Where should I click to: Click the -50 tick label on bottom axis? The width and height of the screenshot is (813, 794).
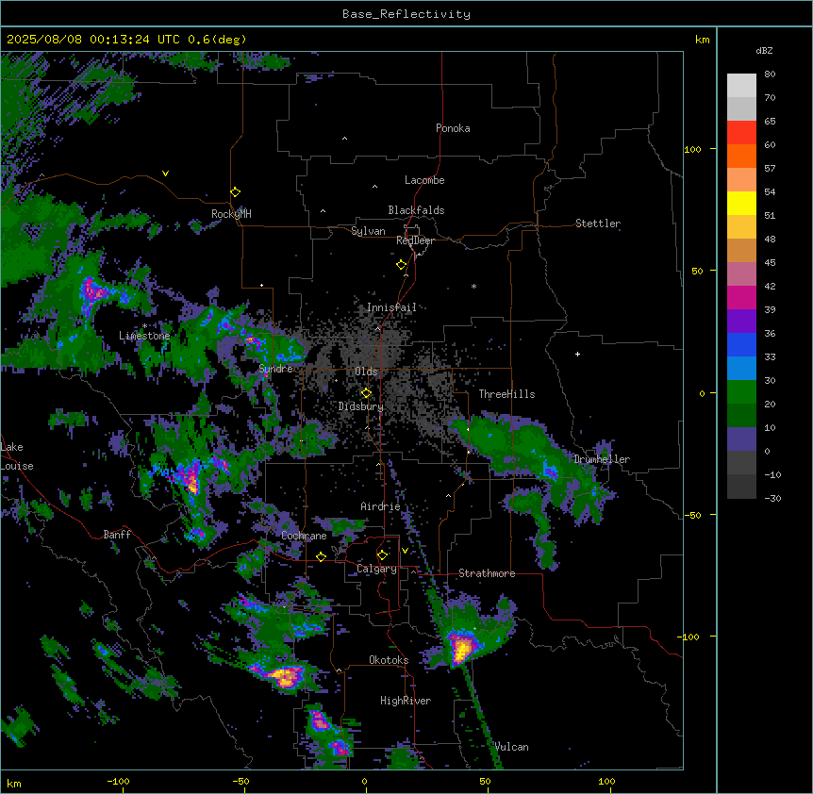[x=241, y=781]
